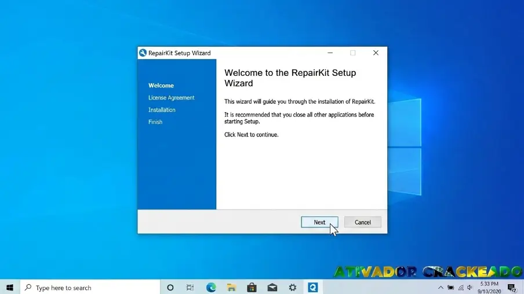Screen dimensions: 524x294
Task: Close the RepairKit Setup Wizard window
Action: [376, 53]
